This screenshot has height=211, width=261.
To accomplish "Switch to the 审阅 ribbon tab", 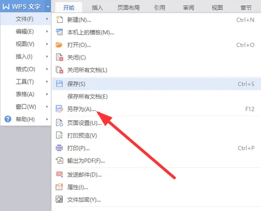I will pos(188,7).
